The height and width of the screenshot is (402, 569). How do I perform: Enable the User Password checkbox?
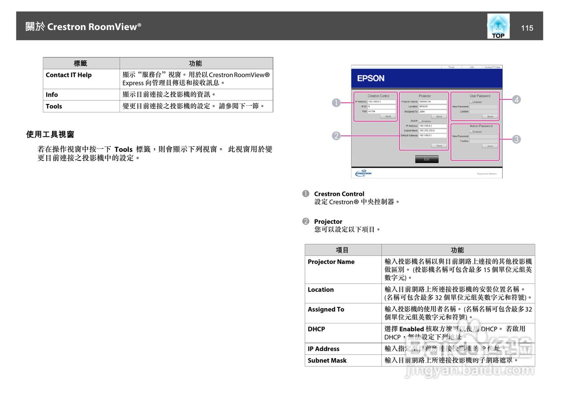(471, 102)
